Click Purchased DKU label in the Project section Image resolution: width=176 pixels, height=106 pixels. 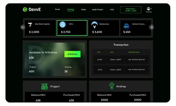coord(71,95)
